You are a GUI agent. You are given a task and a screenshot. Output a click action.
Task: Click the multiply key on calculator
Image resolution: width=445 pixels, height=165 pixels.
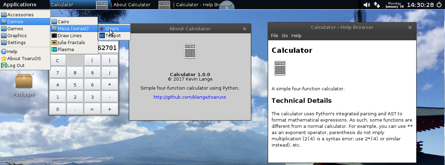point(109,85)
